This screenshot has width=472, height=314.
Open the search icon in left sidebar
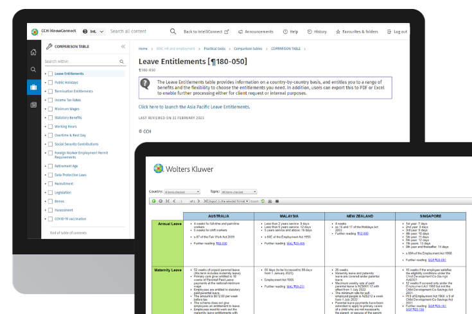[x=33, y=69]
